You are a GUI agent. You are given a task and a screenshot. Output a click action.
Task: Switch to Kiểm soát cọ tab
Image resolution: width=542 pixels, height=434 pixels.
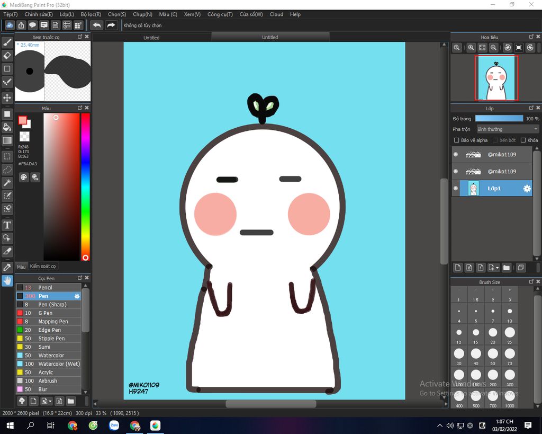pyautogui.click(x=43, y=266)
